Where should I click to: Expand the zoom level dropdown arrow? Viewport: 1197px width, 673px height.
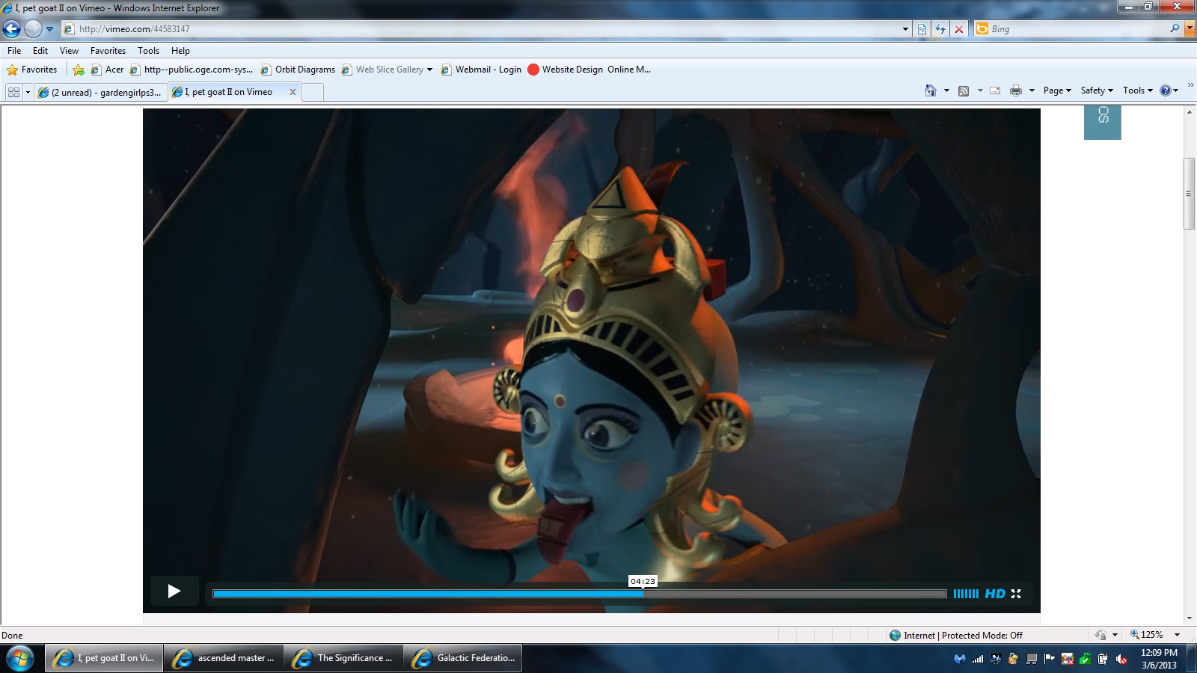coord(1177,636)
